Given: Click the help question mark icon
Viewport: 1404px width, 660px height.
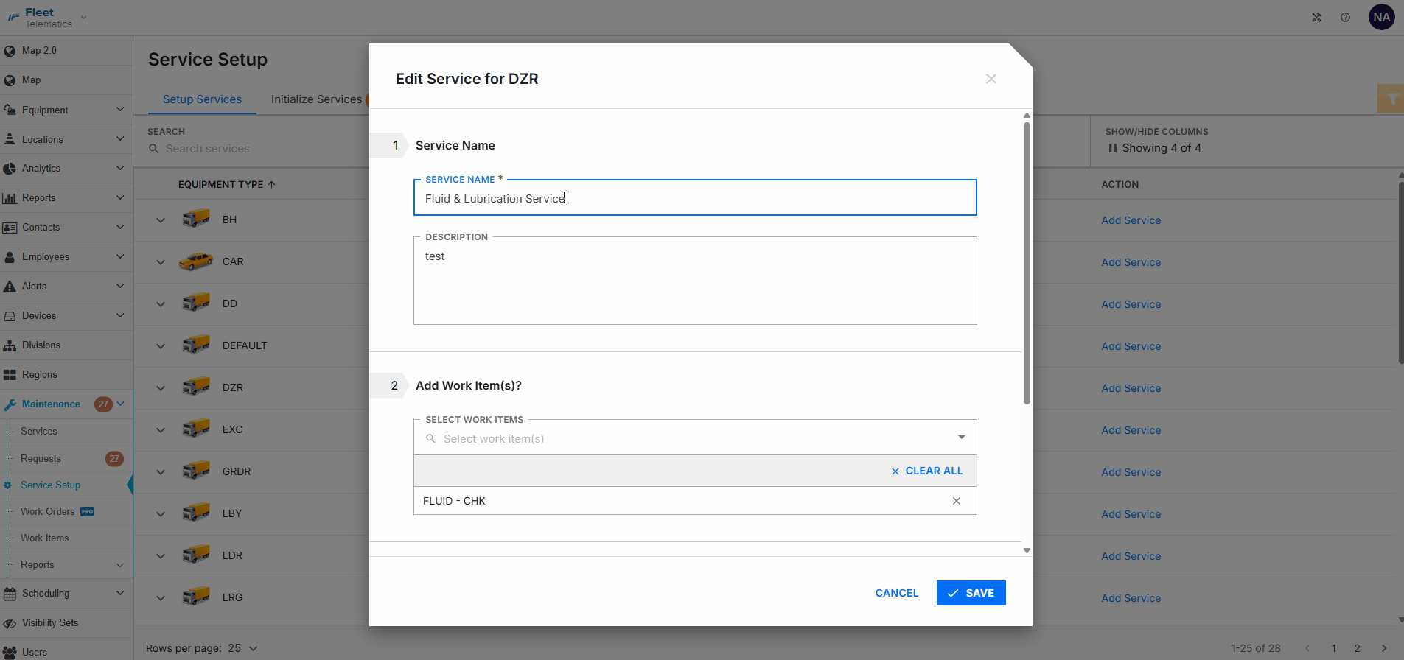Looking at the screenshot, I should click(x=1345, y=18).
